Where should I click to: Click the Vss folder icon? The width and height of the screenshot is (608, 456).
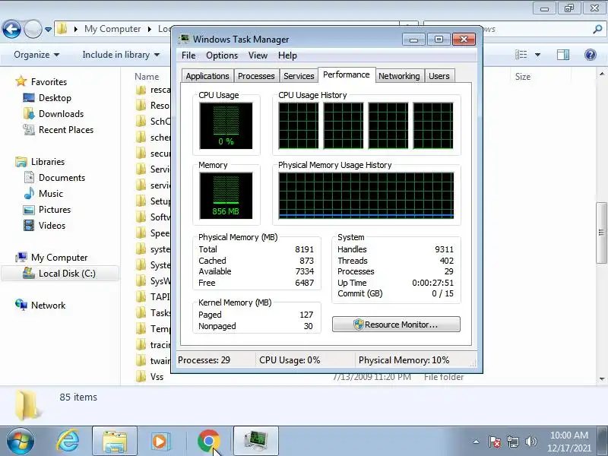tap(141, 376)
